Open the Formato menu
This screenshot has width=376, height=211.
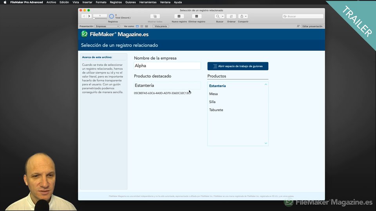coord(101,2)
